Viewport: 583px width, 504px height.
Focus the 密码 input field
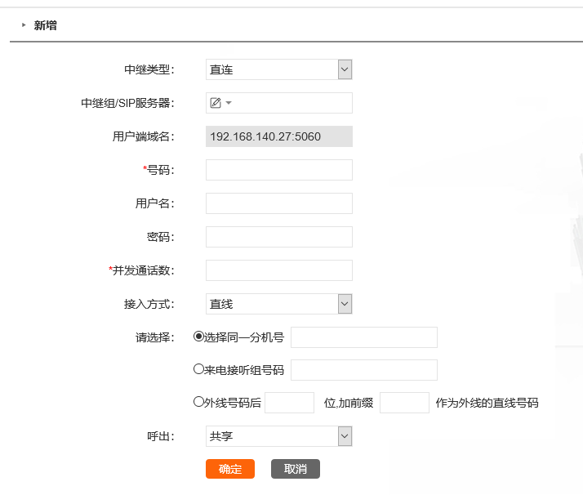pos(279,237)
